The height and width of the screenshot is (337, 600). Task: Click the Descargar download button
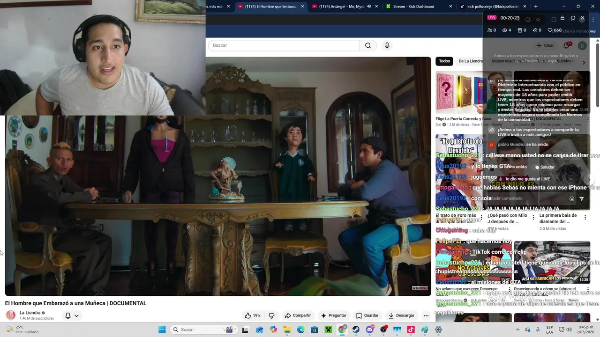tap(401, 315)
